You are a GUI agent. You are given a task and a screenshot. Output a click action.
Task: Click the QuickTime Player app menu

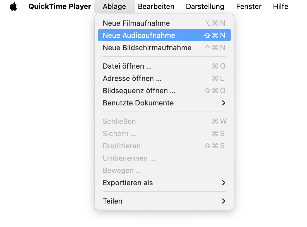[60, 7]
